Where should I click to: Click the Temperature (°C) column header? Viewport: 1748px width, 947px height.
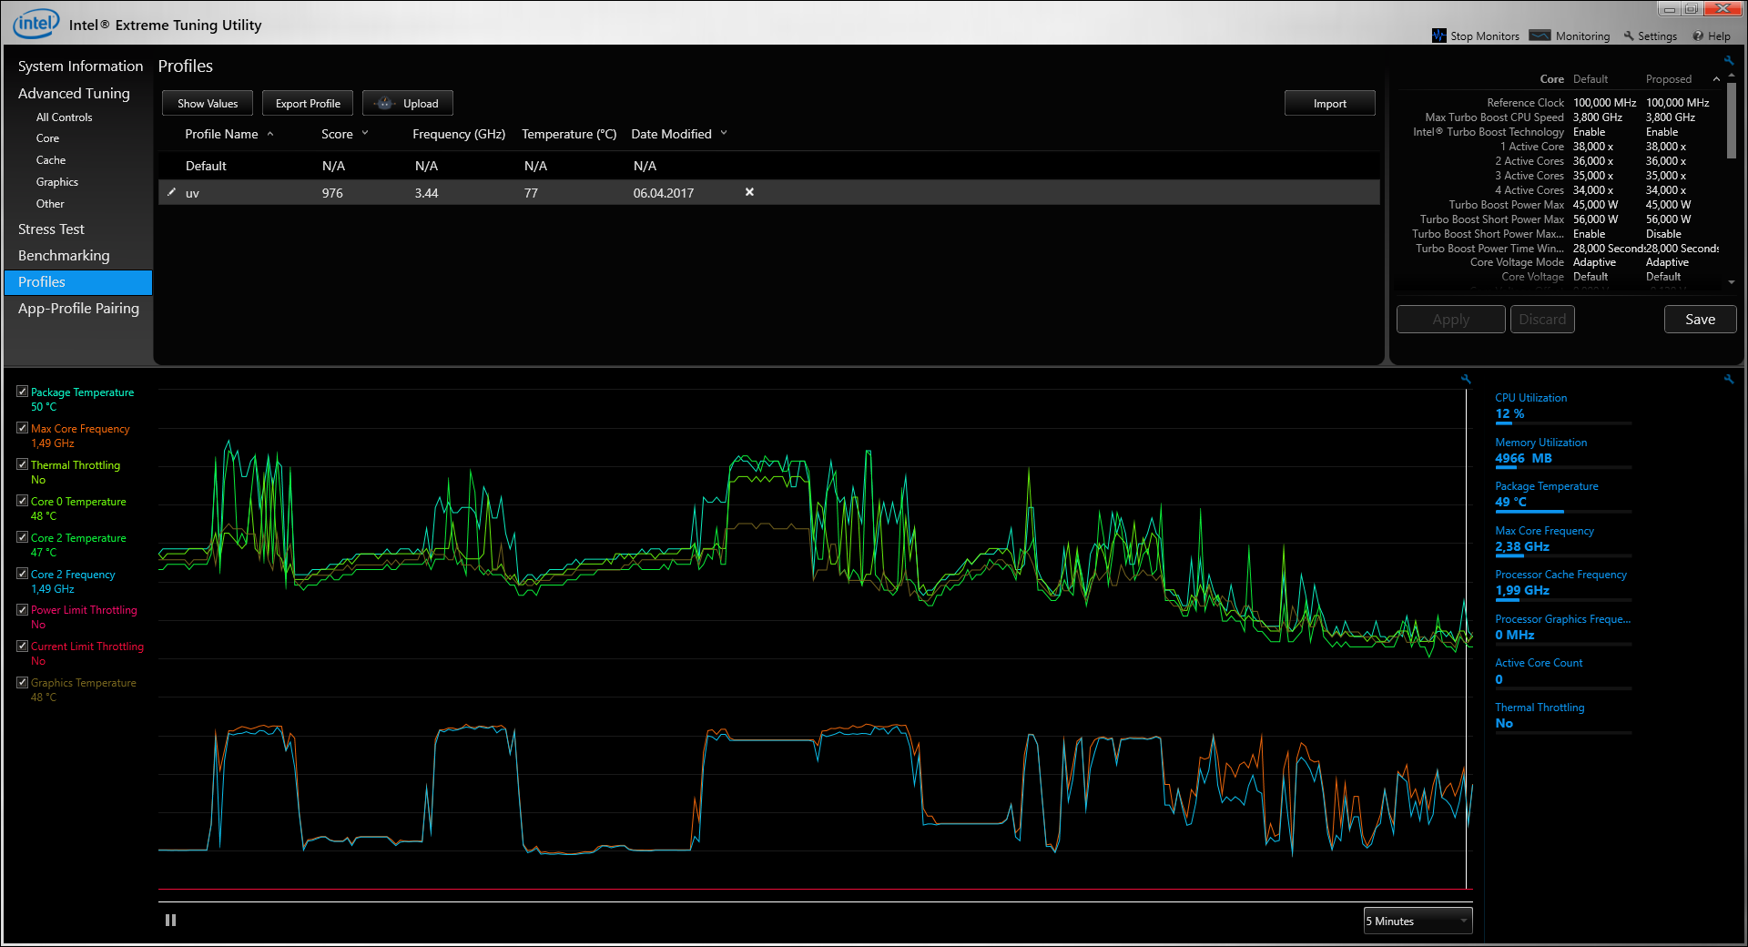pos(569,134)
